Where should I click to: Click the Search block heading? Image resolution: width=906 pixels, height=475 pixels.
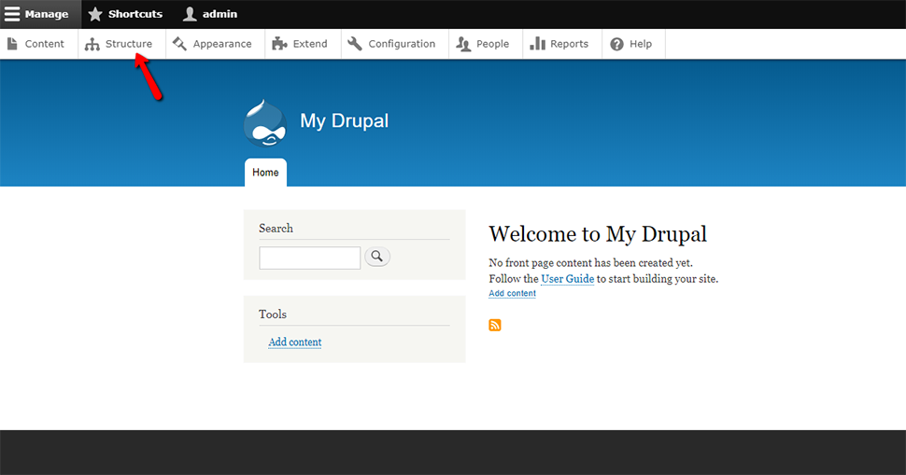point(276,228)
